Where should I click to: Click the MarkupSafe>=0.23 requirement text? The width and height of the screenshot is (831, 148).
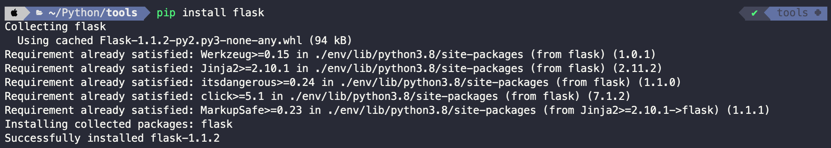(251, 110)
